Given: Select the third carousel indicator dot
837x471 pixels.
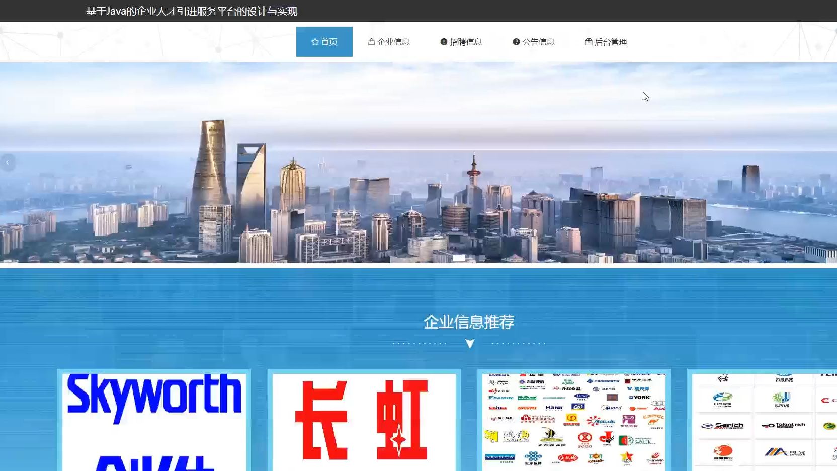Looking at the screenshot, I should pyautogui.click(x=482, y=258).
